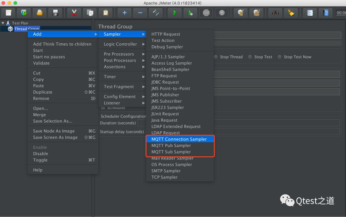Choose SMTP Sampler

[180, 171]
